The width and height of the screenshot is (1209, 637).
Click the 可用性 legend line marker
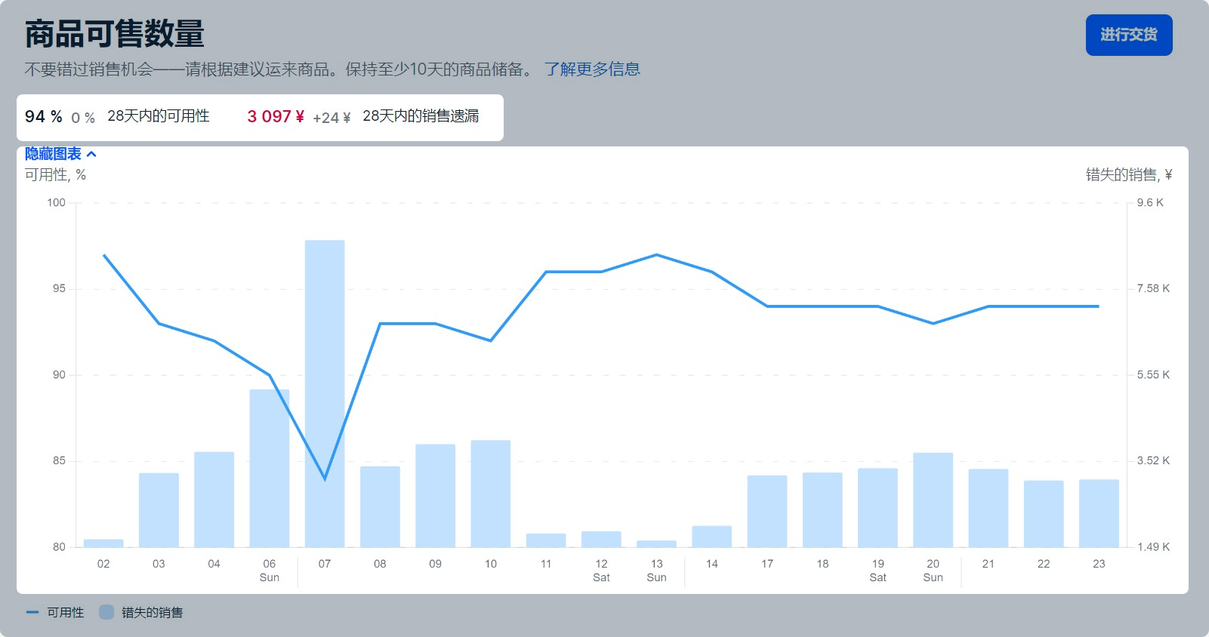32,612
